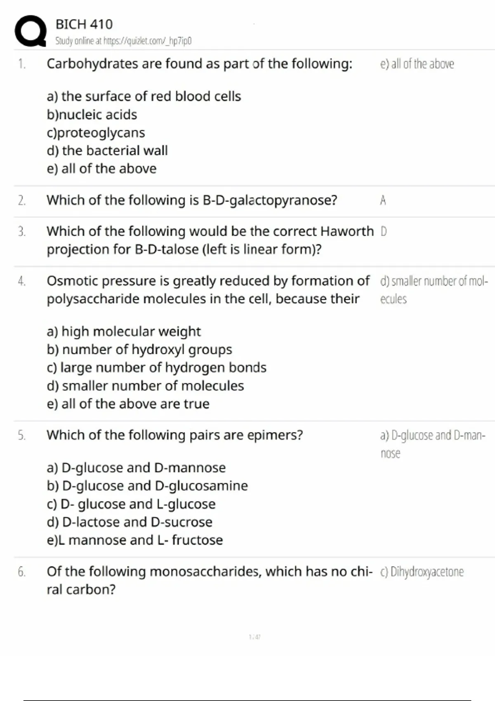Screen dimensions: 495x701
Task: Open the quizlet.com study link
Action: coord(123,41)
